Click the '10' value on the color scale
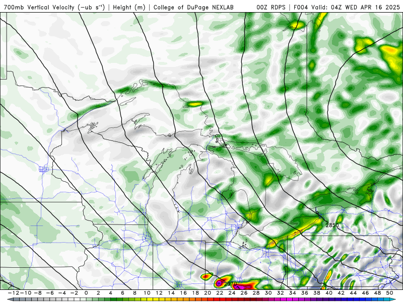Screen dimensions: 403x302 click(x=147, y=293)
